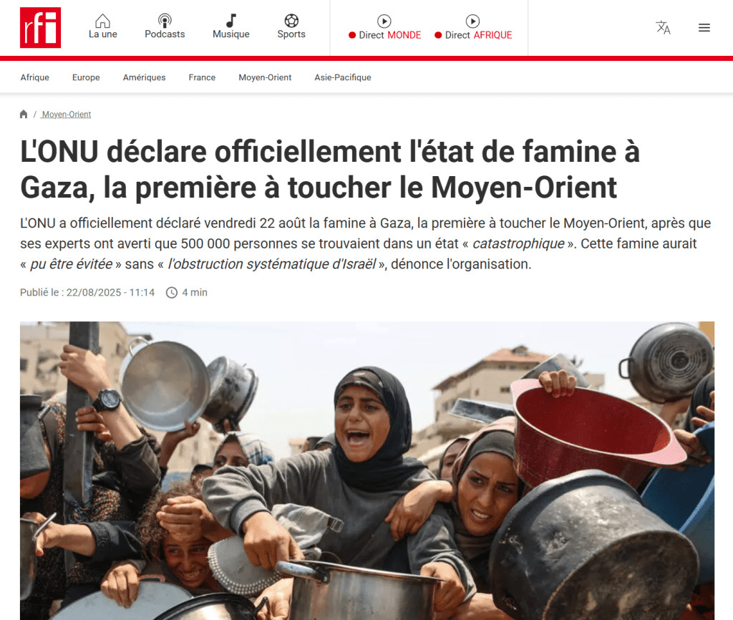Follow the Moyen-Orient breadcrumb link
The width and height of the screenshot is (733, 620).
tap(67, 115)
